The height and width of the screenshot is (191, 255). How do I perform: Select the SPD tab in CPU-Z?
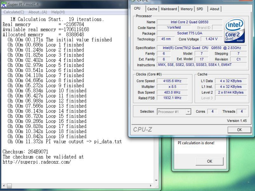(200, 9)
